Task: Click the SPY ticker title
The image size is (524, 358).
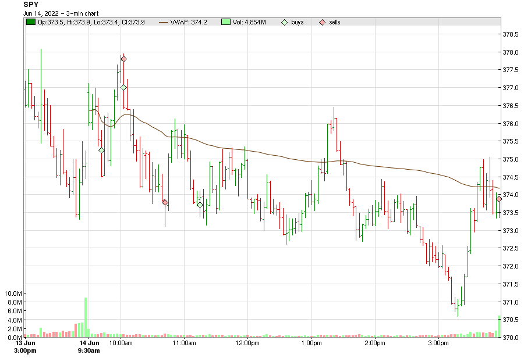Action: pyautogui.click(x=31, y=4)
